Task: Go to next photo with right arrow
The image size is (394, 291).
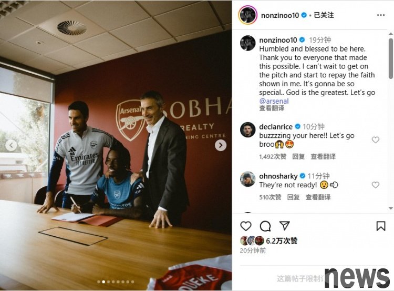Action: (220, 145)
